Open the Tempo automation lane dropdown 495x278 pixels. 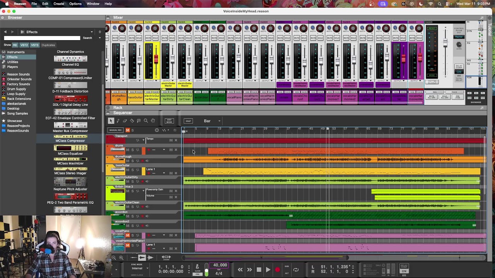[144, 140]
